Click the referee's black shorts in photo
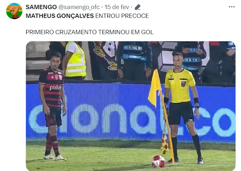Image resolution: width=241 pixels, height=171 pixels. [181, 113]
